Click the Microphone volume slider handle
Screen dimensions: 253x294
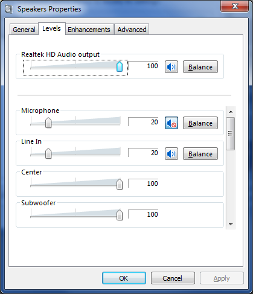(48, 123)
